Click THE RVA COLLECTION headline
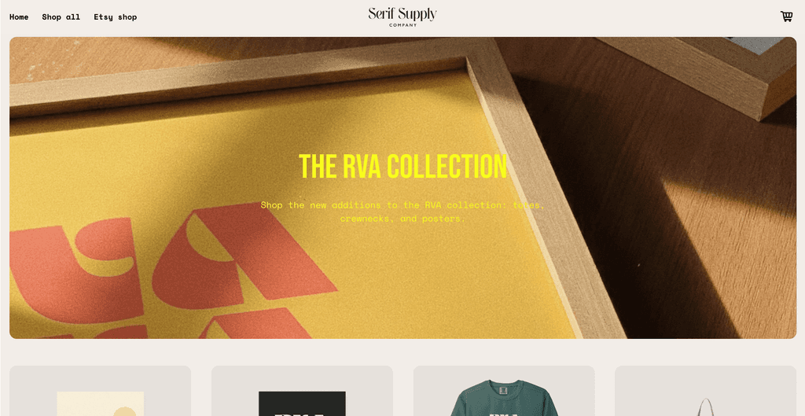 [402, 166]
